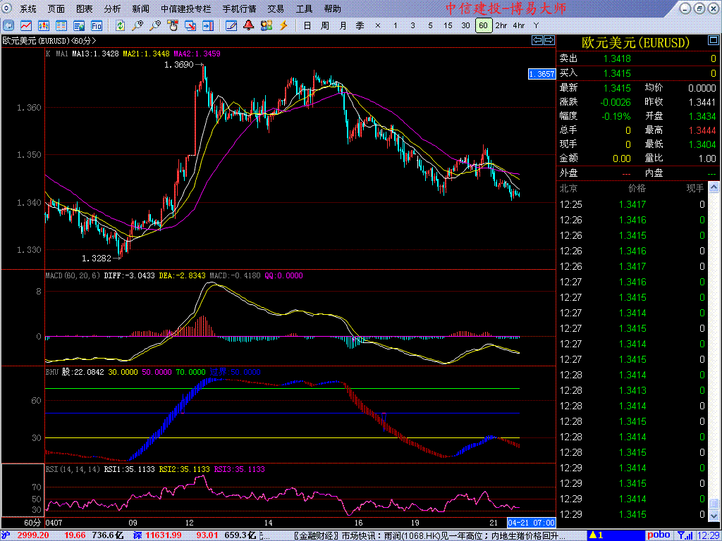This screenshot has height=541, width=722.
Task: Go to previous chart with left arrow
Action: [x=537, y=40]
